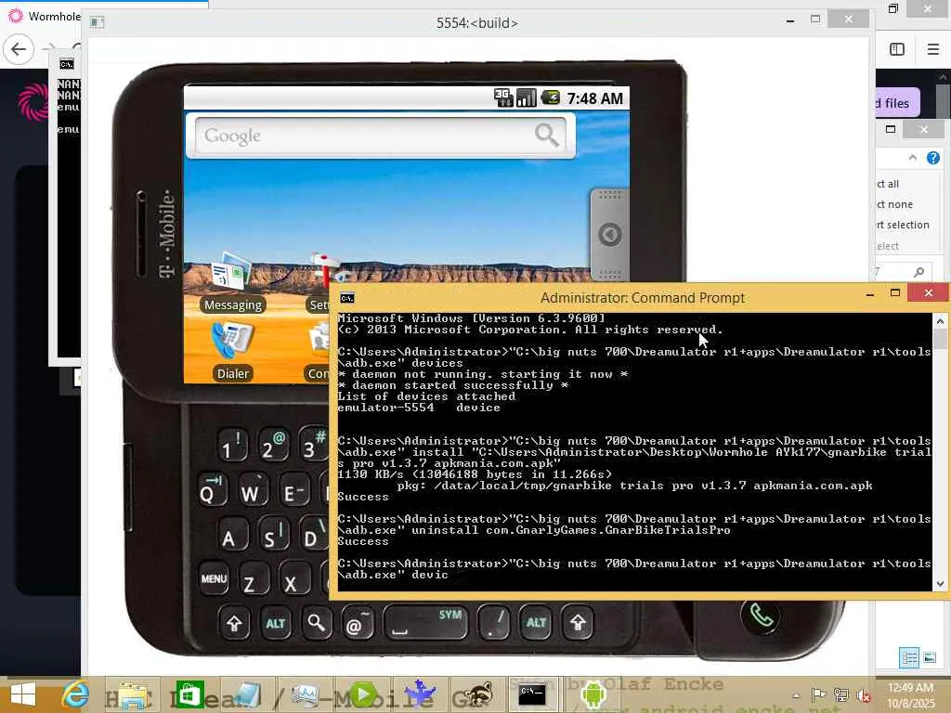Click the Wormhole tab in browser
The height and width of the screenshot is (713, 951).
tap(44, 16)
